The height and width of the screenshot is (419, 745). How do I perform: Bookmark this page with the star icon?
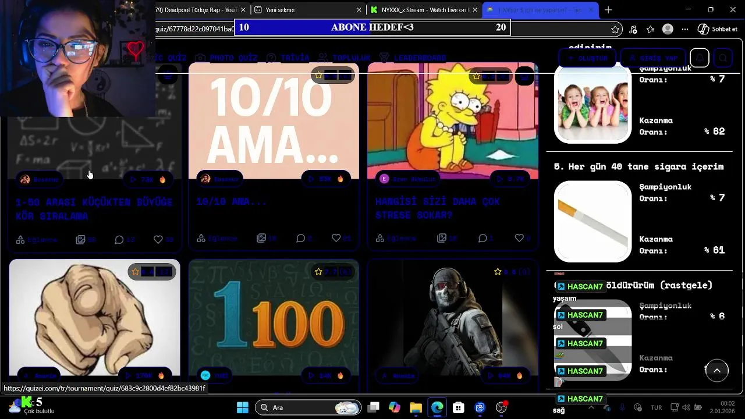click(615, 29)
